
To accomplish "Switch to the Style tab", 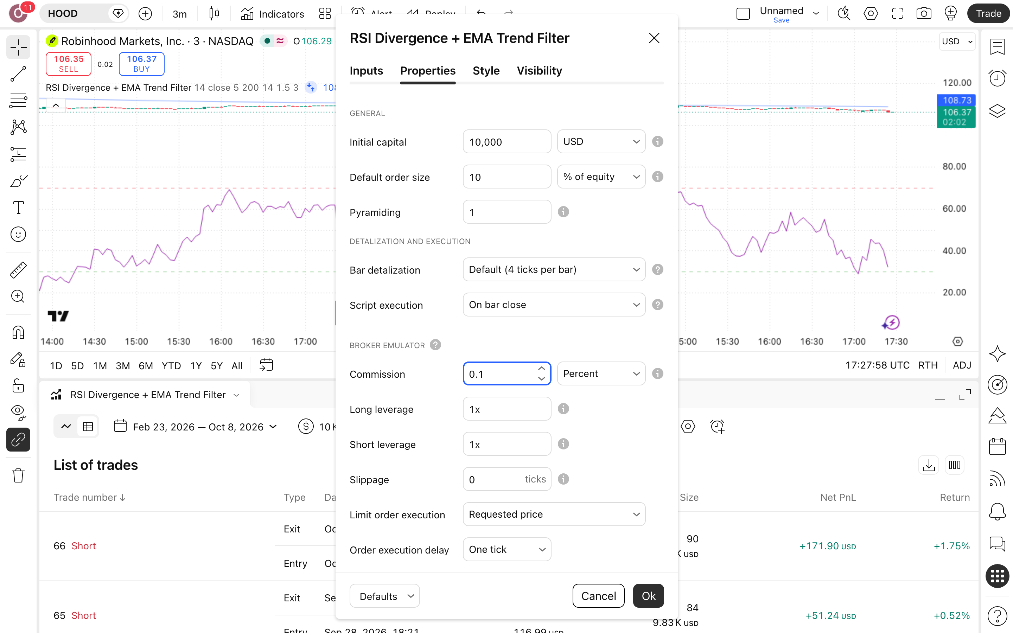I will click(486, 71).
